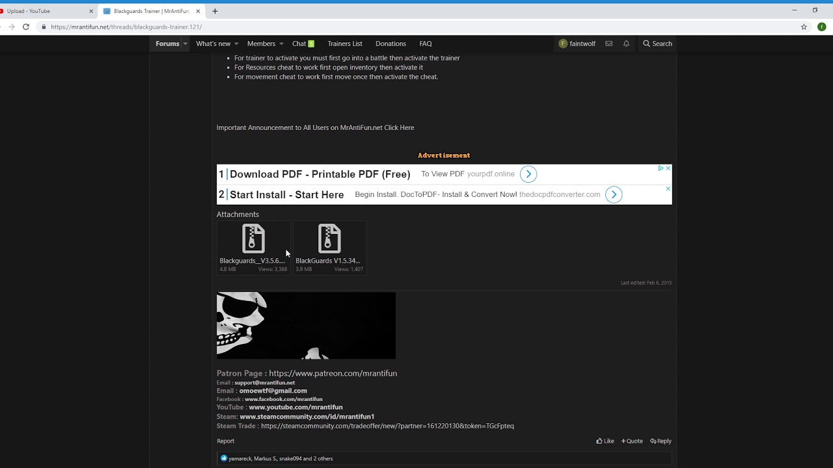Open the alerts bell icon
Viewport: 833px width, 468px height.
point(626,44)
